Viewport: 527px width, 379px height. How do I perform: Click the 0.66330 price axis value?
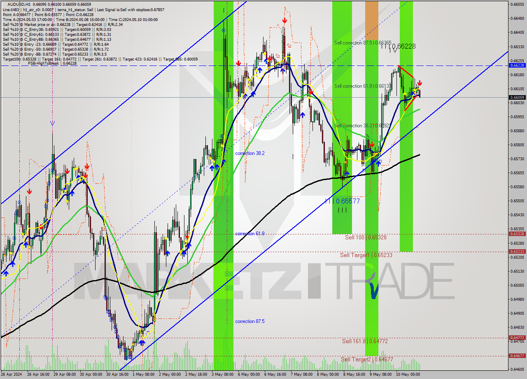point(517,47)
